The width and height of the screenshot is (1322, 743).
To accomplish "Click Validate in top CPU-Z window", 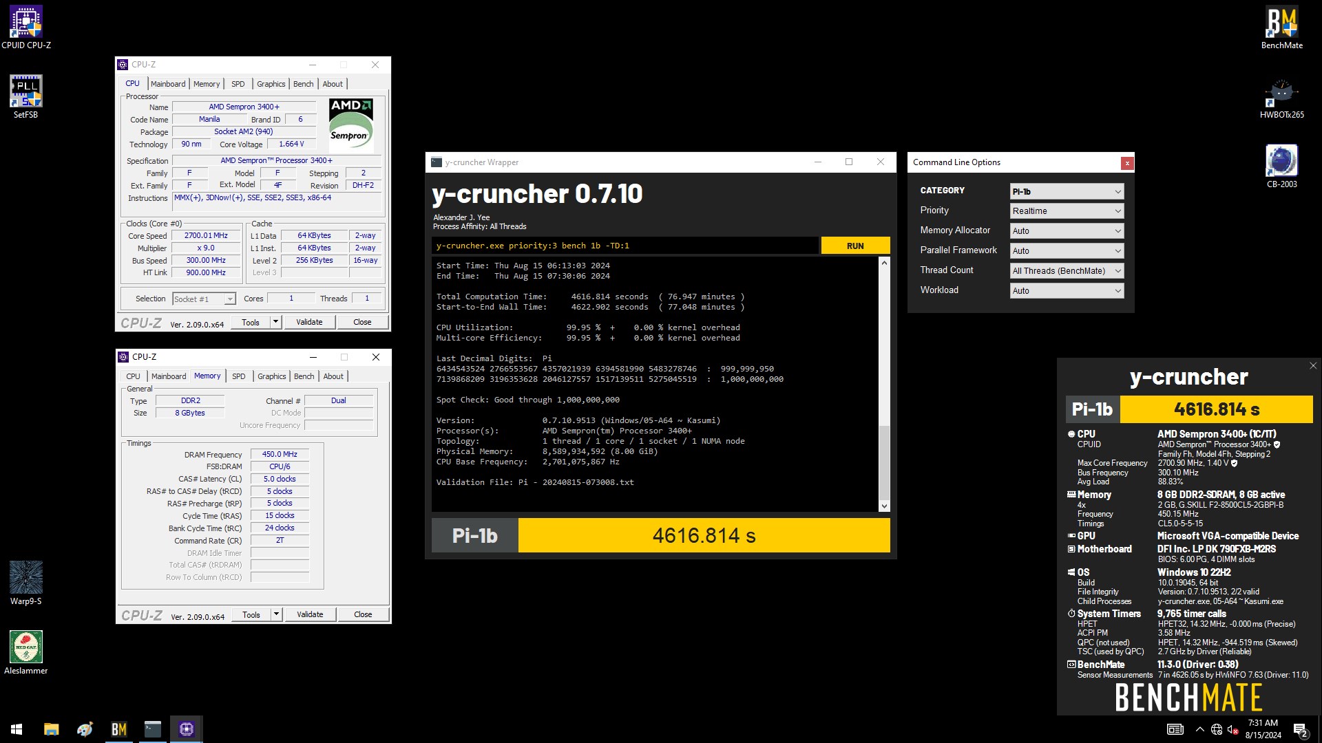I will (309, 322).
